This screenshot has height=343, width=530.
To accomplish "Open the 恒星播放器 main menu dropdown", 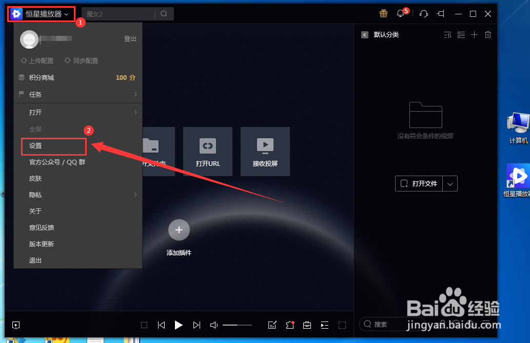I will click(41, 14).
